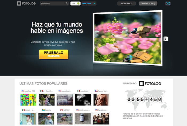Viewport: 187px width, 126px height.
Task: Click Crear mi Fotolog button
Action: coord(148,3)
